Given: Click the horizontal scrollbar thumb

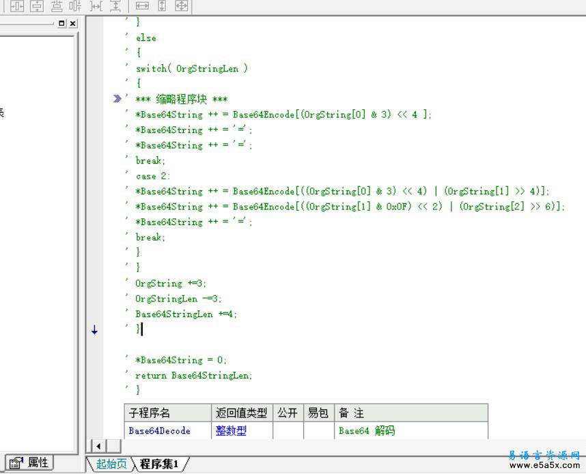Looking at the screenshot, I should 113,445.
